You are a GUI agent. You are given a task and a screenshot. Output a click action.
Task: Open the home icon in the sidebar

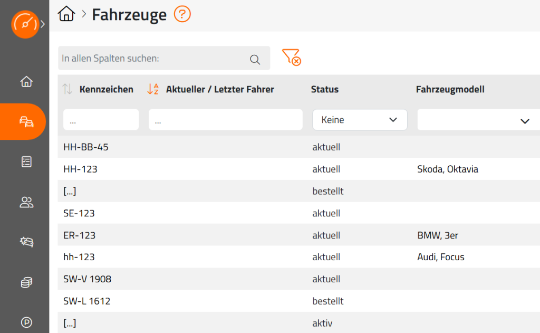26,82
